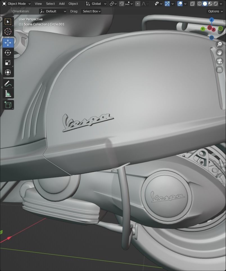
Task: Expand snapping options dropdown arrow
Action: (132, 4)
